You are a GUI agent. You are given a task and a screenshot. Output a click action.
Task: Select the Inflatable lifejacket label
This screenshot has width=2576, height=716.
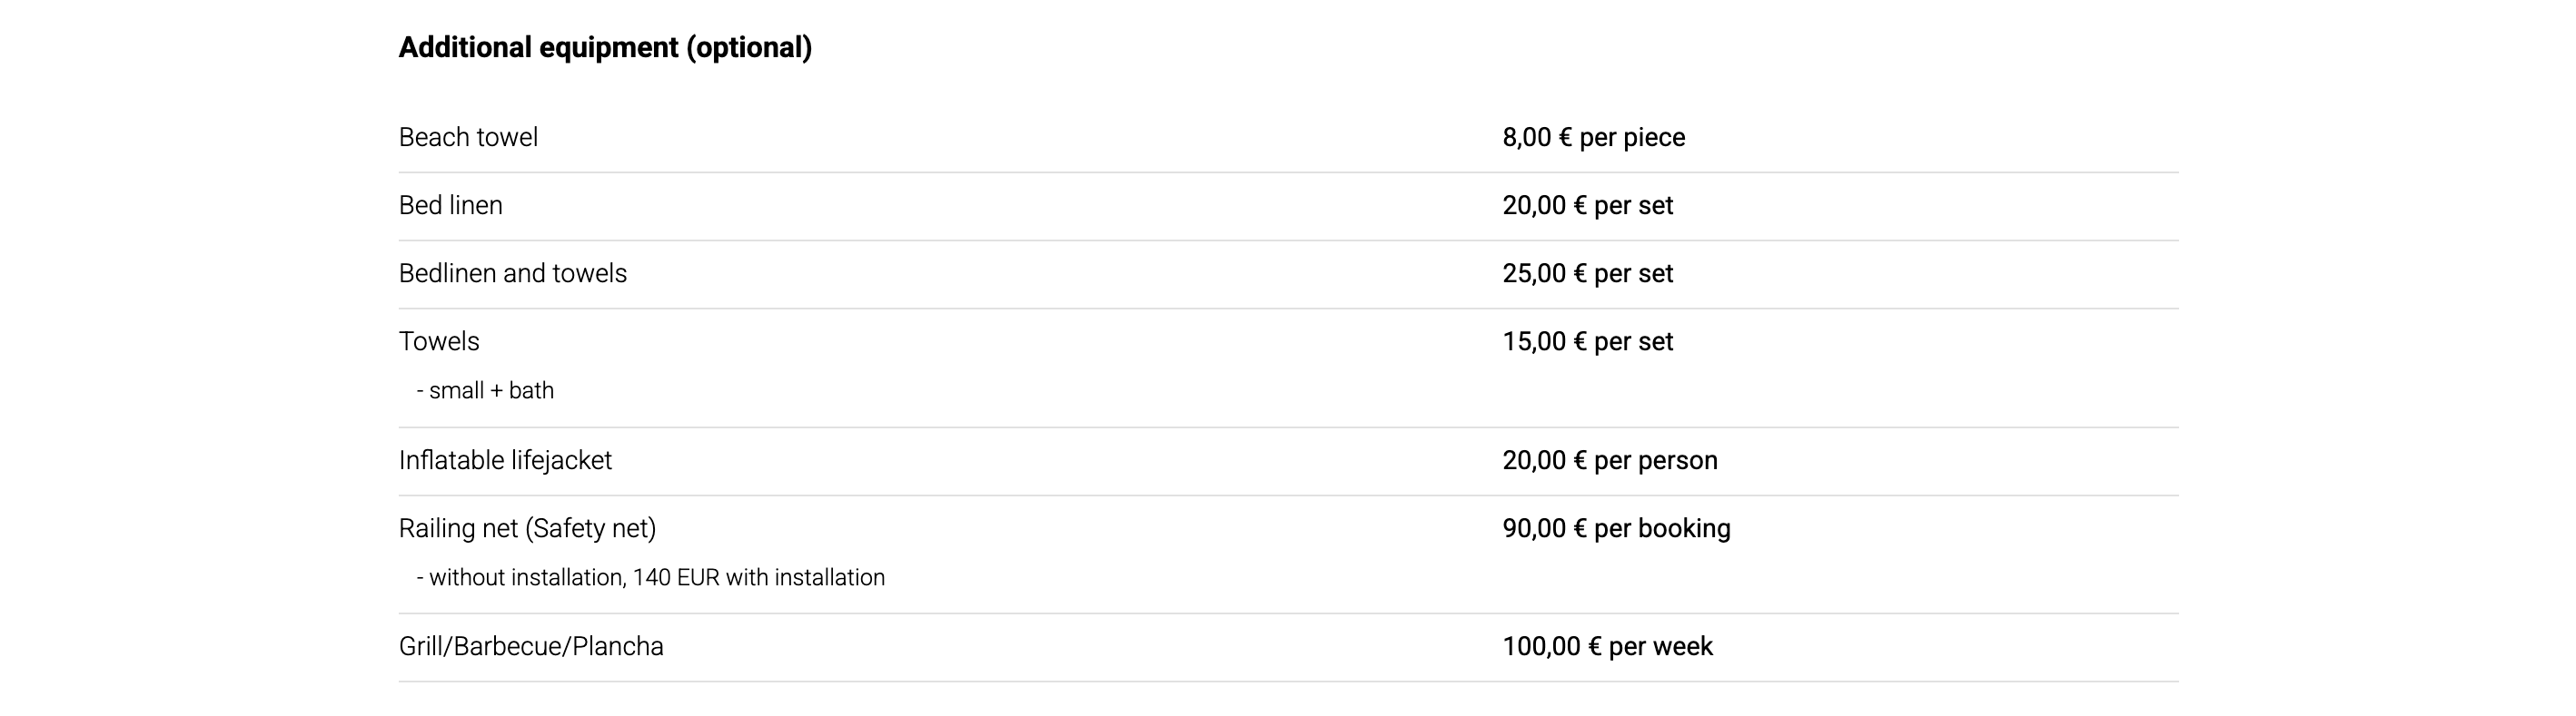click(x=505, y=460)
